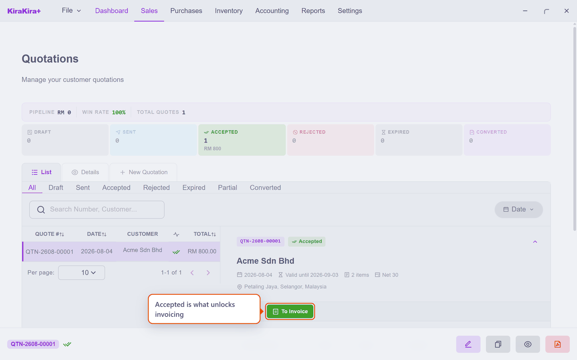Viewport: 577px width, 360px height.
Task: Click the To Invoice button
Action: [x=290, y=312]
